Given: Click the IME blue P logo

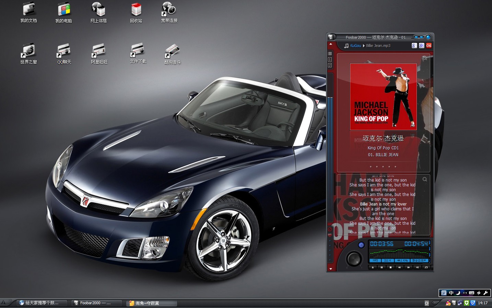Looking at the screenshot, I should [444, 293].
